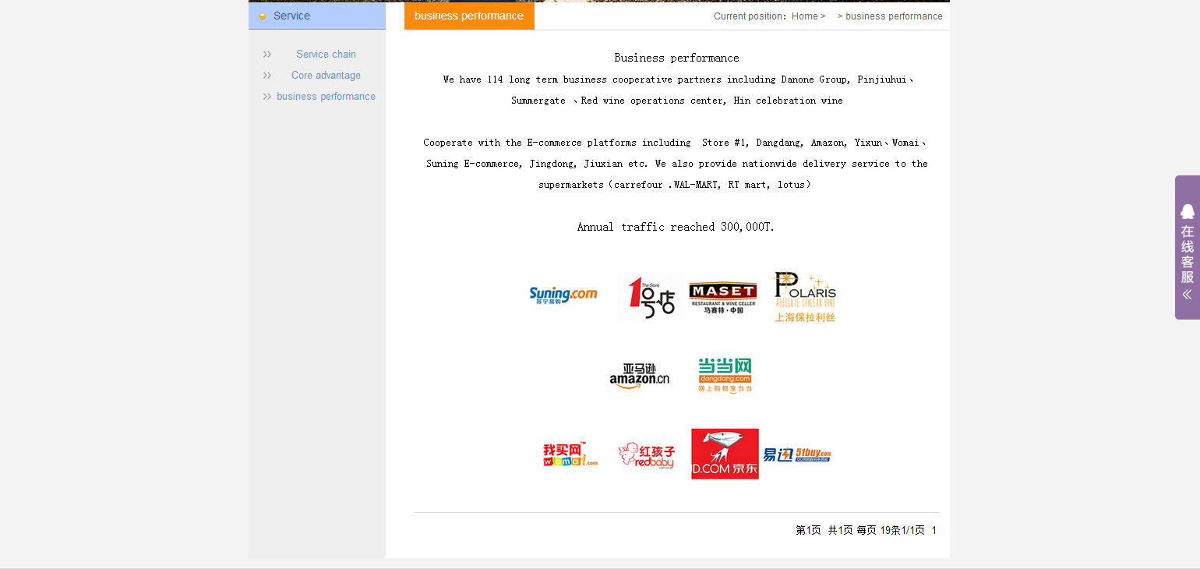Image resolution: width=1200 pixels, height=569 pixels.
Task: Click the Suning.com partner logo
Action: (x=563, y=295)
